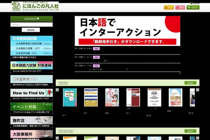
Task: Click the second carousel's right arrow
Action: click(x=197, y=138)
